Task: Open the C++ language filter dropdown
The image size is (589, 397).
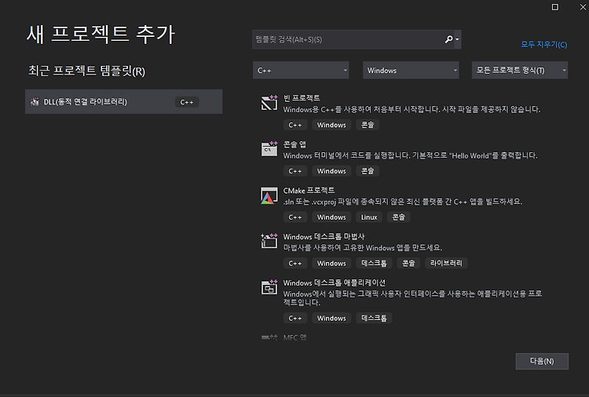Action: [x=301, y=70]
